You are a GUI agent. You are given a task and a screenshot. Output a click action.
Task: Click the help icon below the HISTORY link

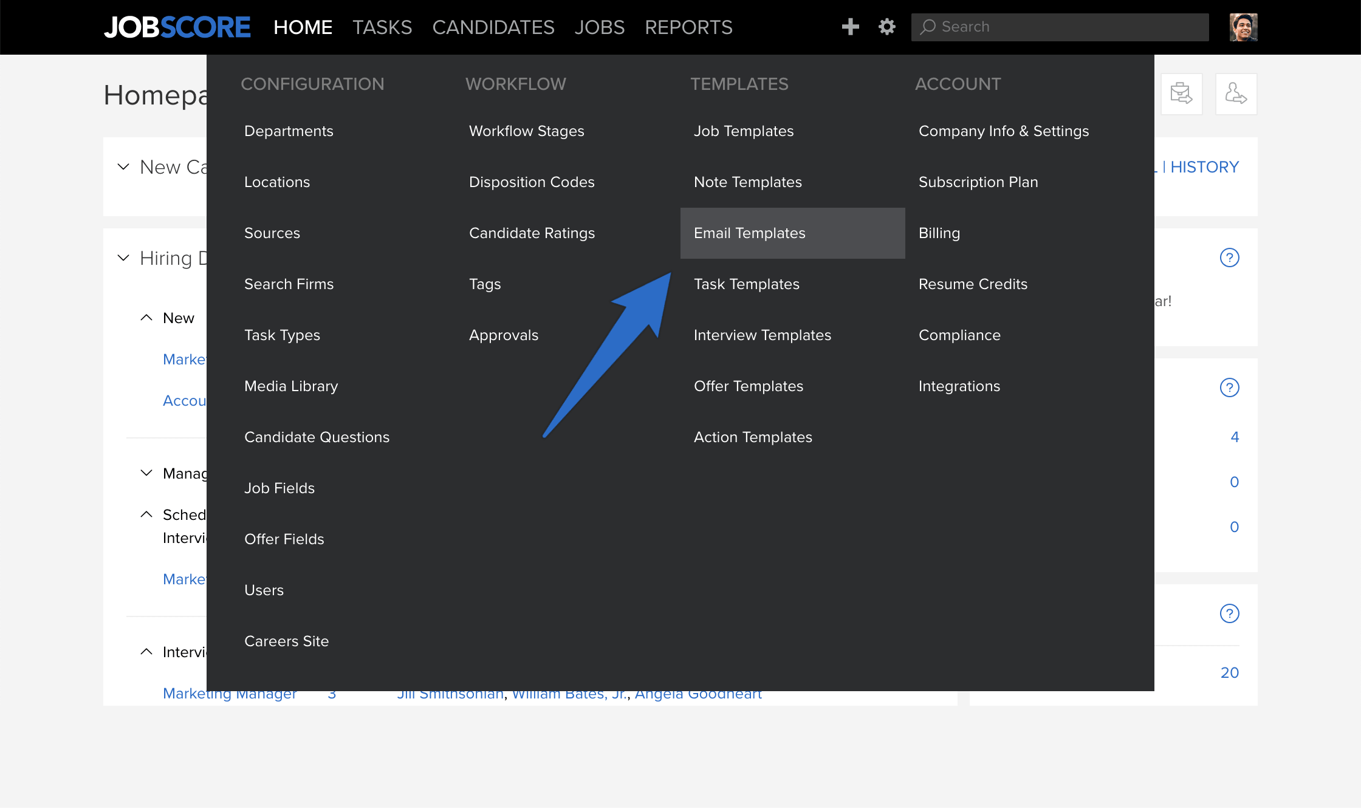1229,258
